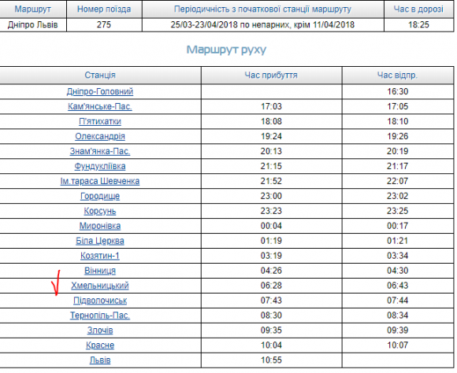457x373 pixels.
Task: Click the Злочів station link
Action: 100,331
